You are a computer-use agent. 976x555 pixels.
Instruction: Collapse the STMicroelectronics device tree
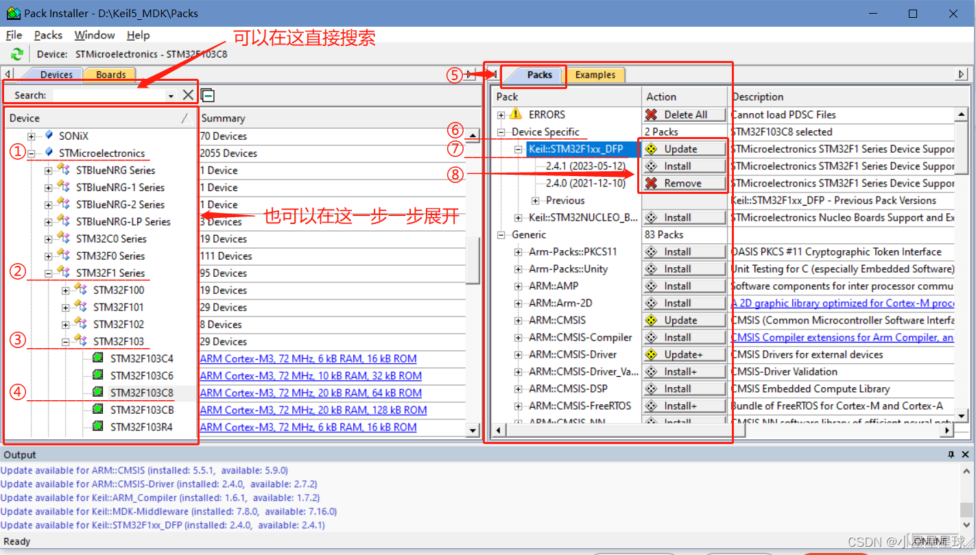(30, 153)
